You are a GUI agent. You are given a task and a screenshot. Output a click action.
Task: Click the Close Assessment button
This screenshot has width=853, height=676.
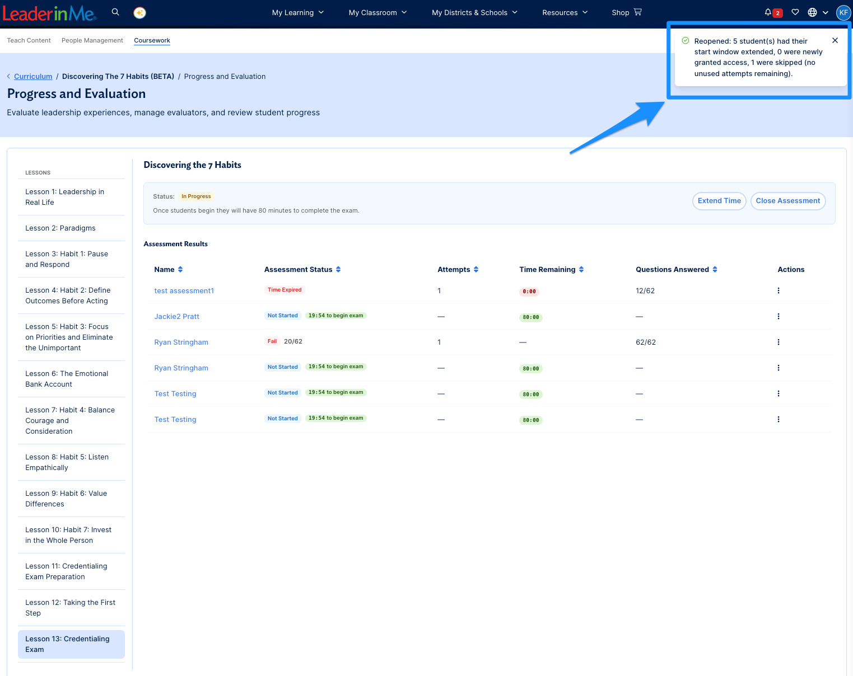click(788, 201)
